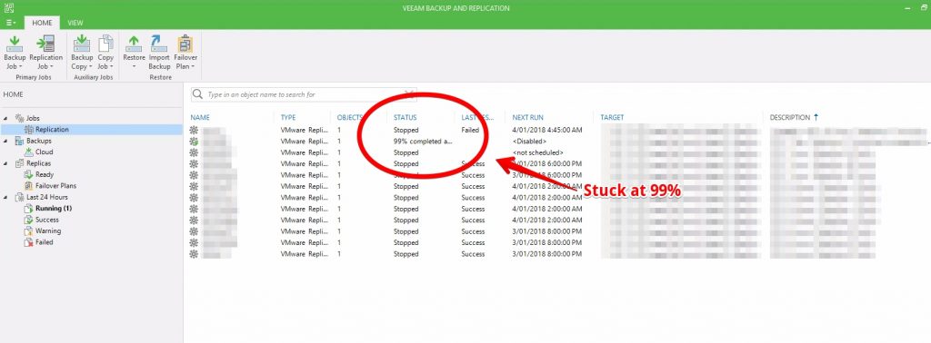The width and height of the screenshot is (931, 343).
Task: Select the HOME ribbon tab
Action: [x=42, y=23]
